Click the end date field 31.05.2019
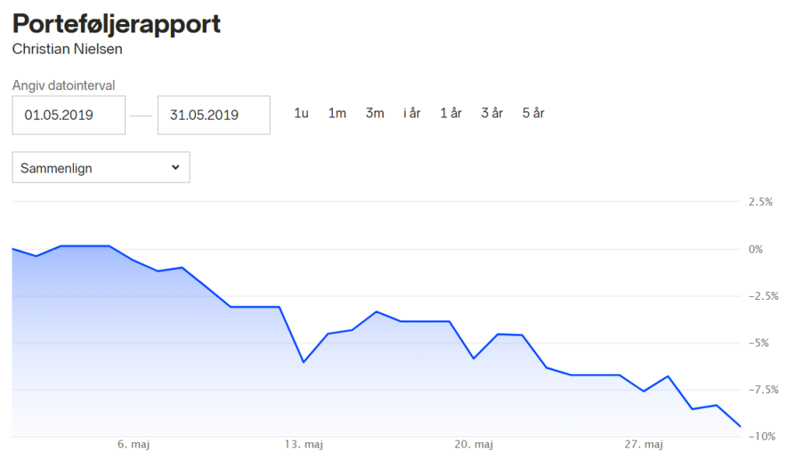The width and height of the screenshot is (796, 467). click(214, 115)
